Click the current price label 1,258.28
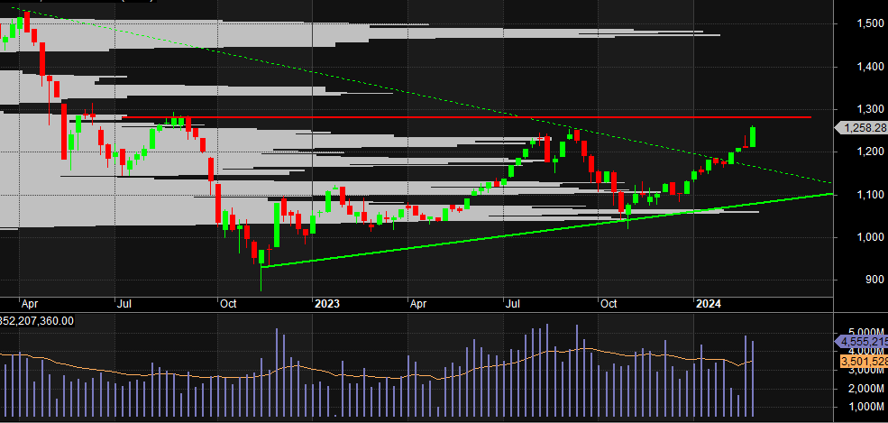The image size is (888, 423). tap(862, 128)
